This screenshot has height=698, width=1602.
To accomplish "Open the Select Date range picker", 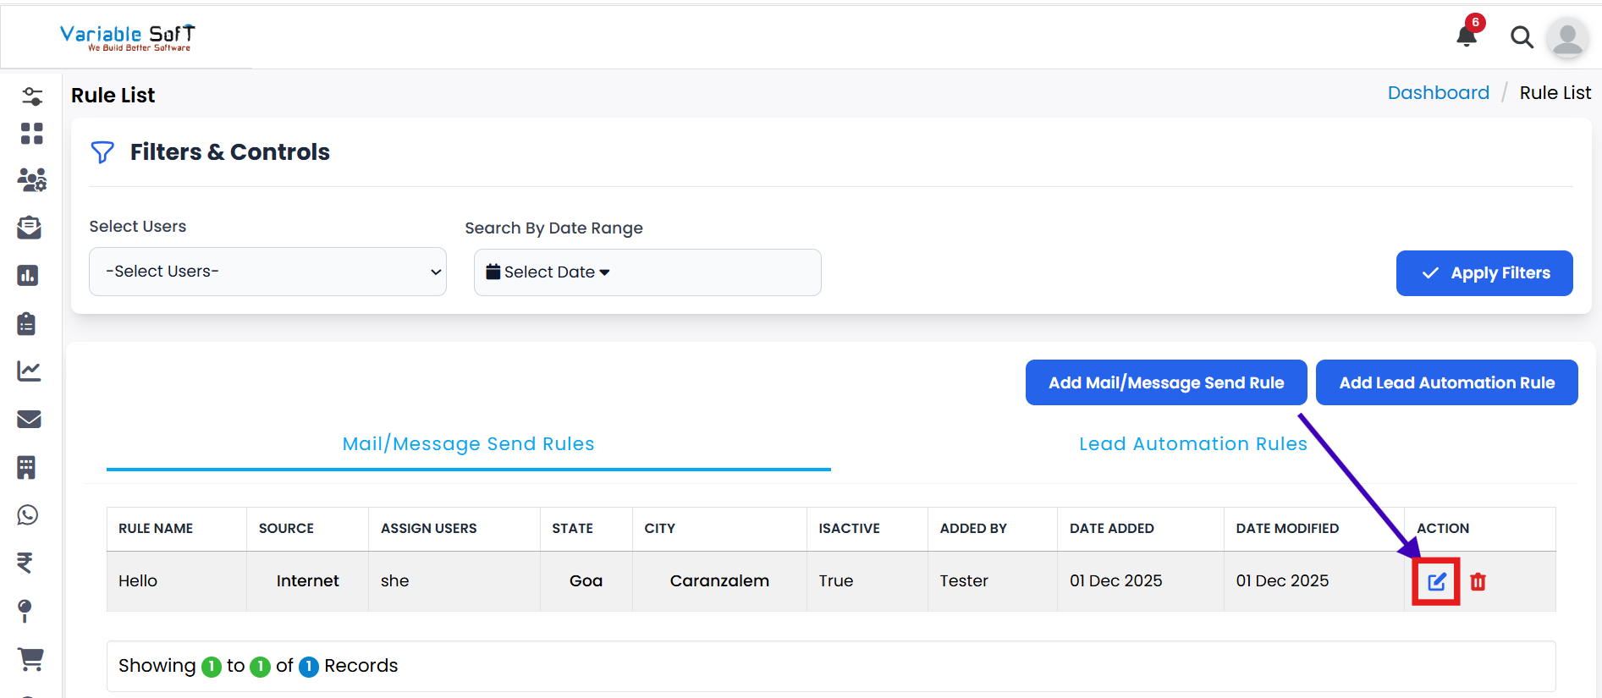I will pos(647,272).
